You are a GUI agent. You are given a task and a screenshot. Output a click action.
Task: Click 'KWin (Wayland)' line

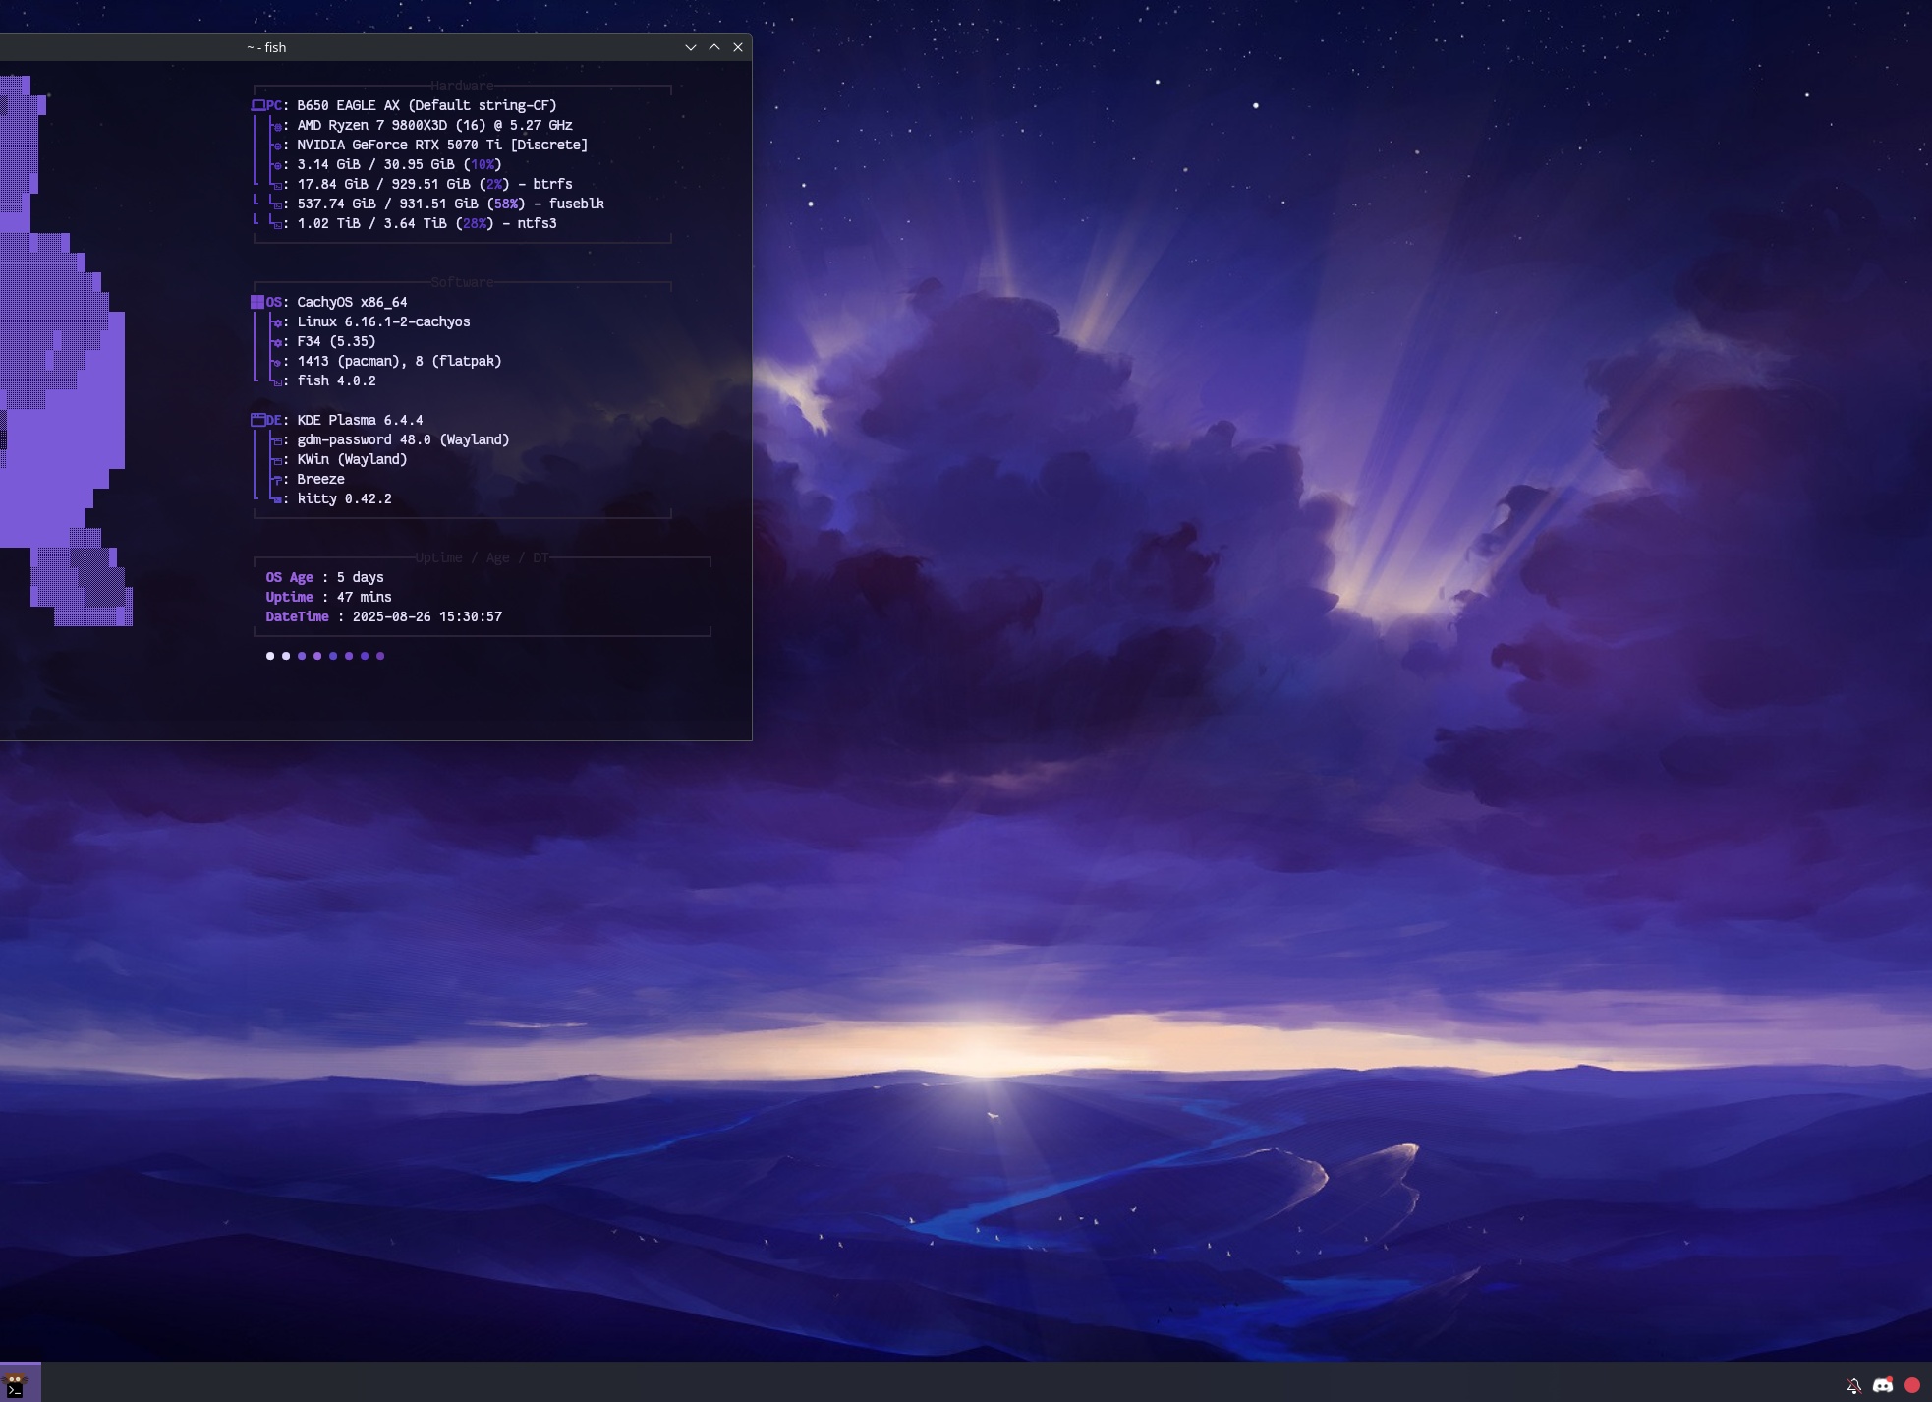(353, 459)
